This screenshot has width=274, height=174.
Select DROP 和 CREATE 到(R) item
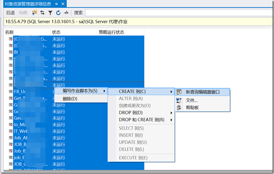point(141,120)
